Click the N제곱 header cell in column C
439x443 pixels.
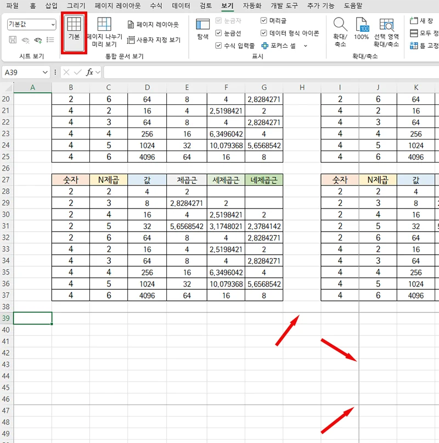(x=109, y=180)
